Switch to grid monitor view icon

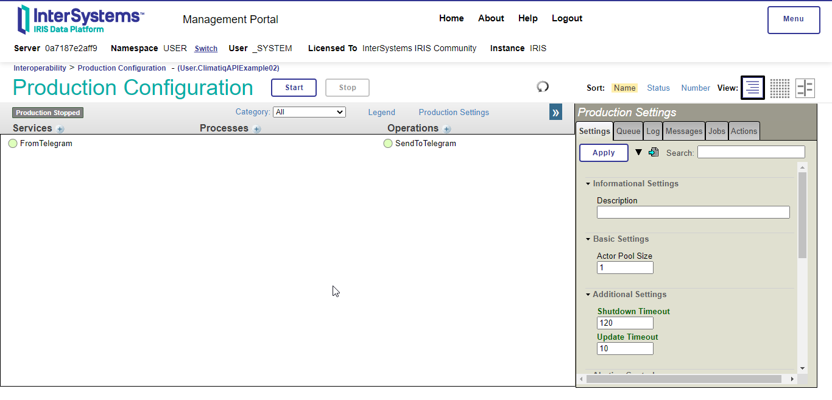[780, 88]
